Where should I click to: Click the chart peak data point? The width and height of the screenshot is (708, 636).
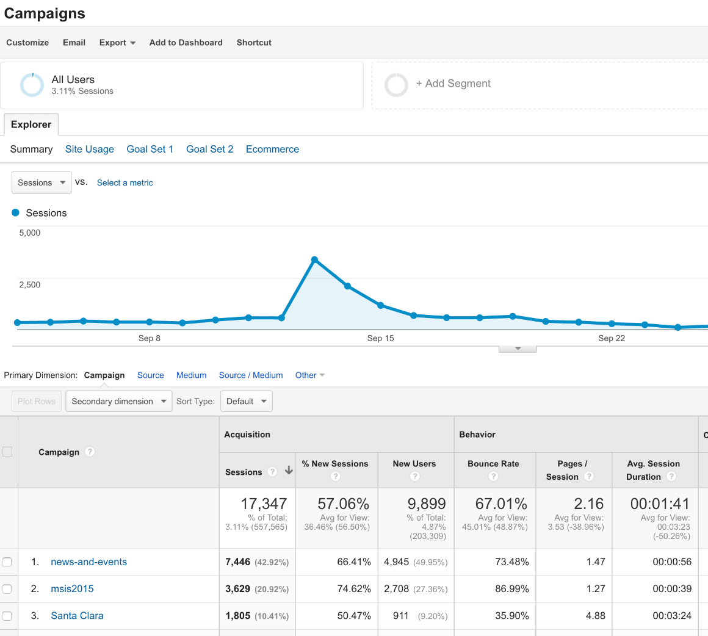pyautogui.click(x=314, y=260)
